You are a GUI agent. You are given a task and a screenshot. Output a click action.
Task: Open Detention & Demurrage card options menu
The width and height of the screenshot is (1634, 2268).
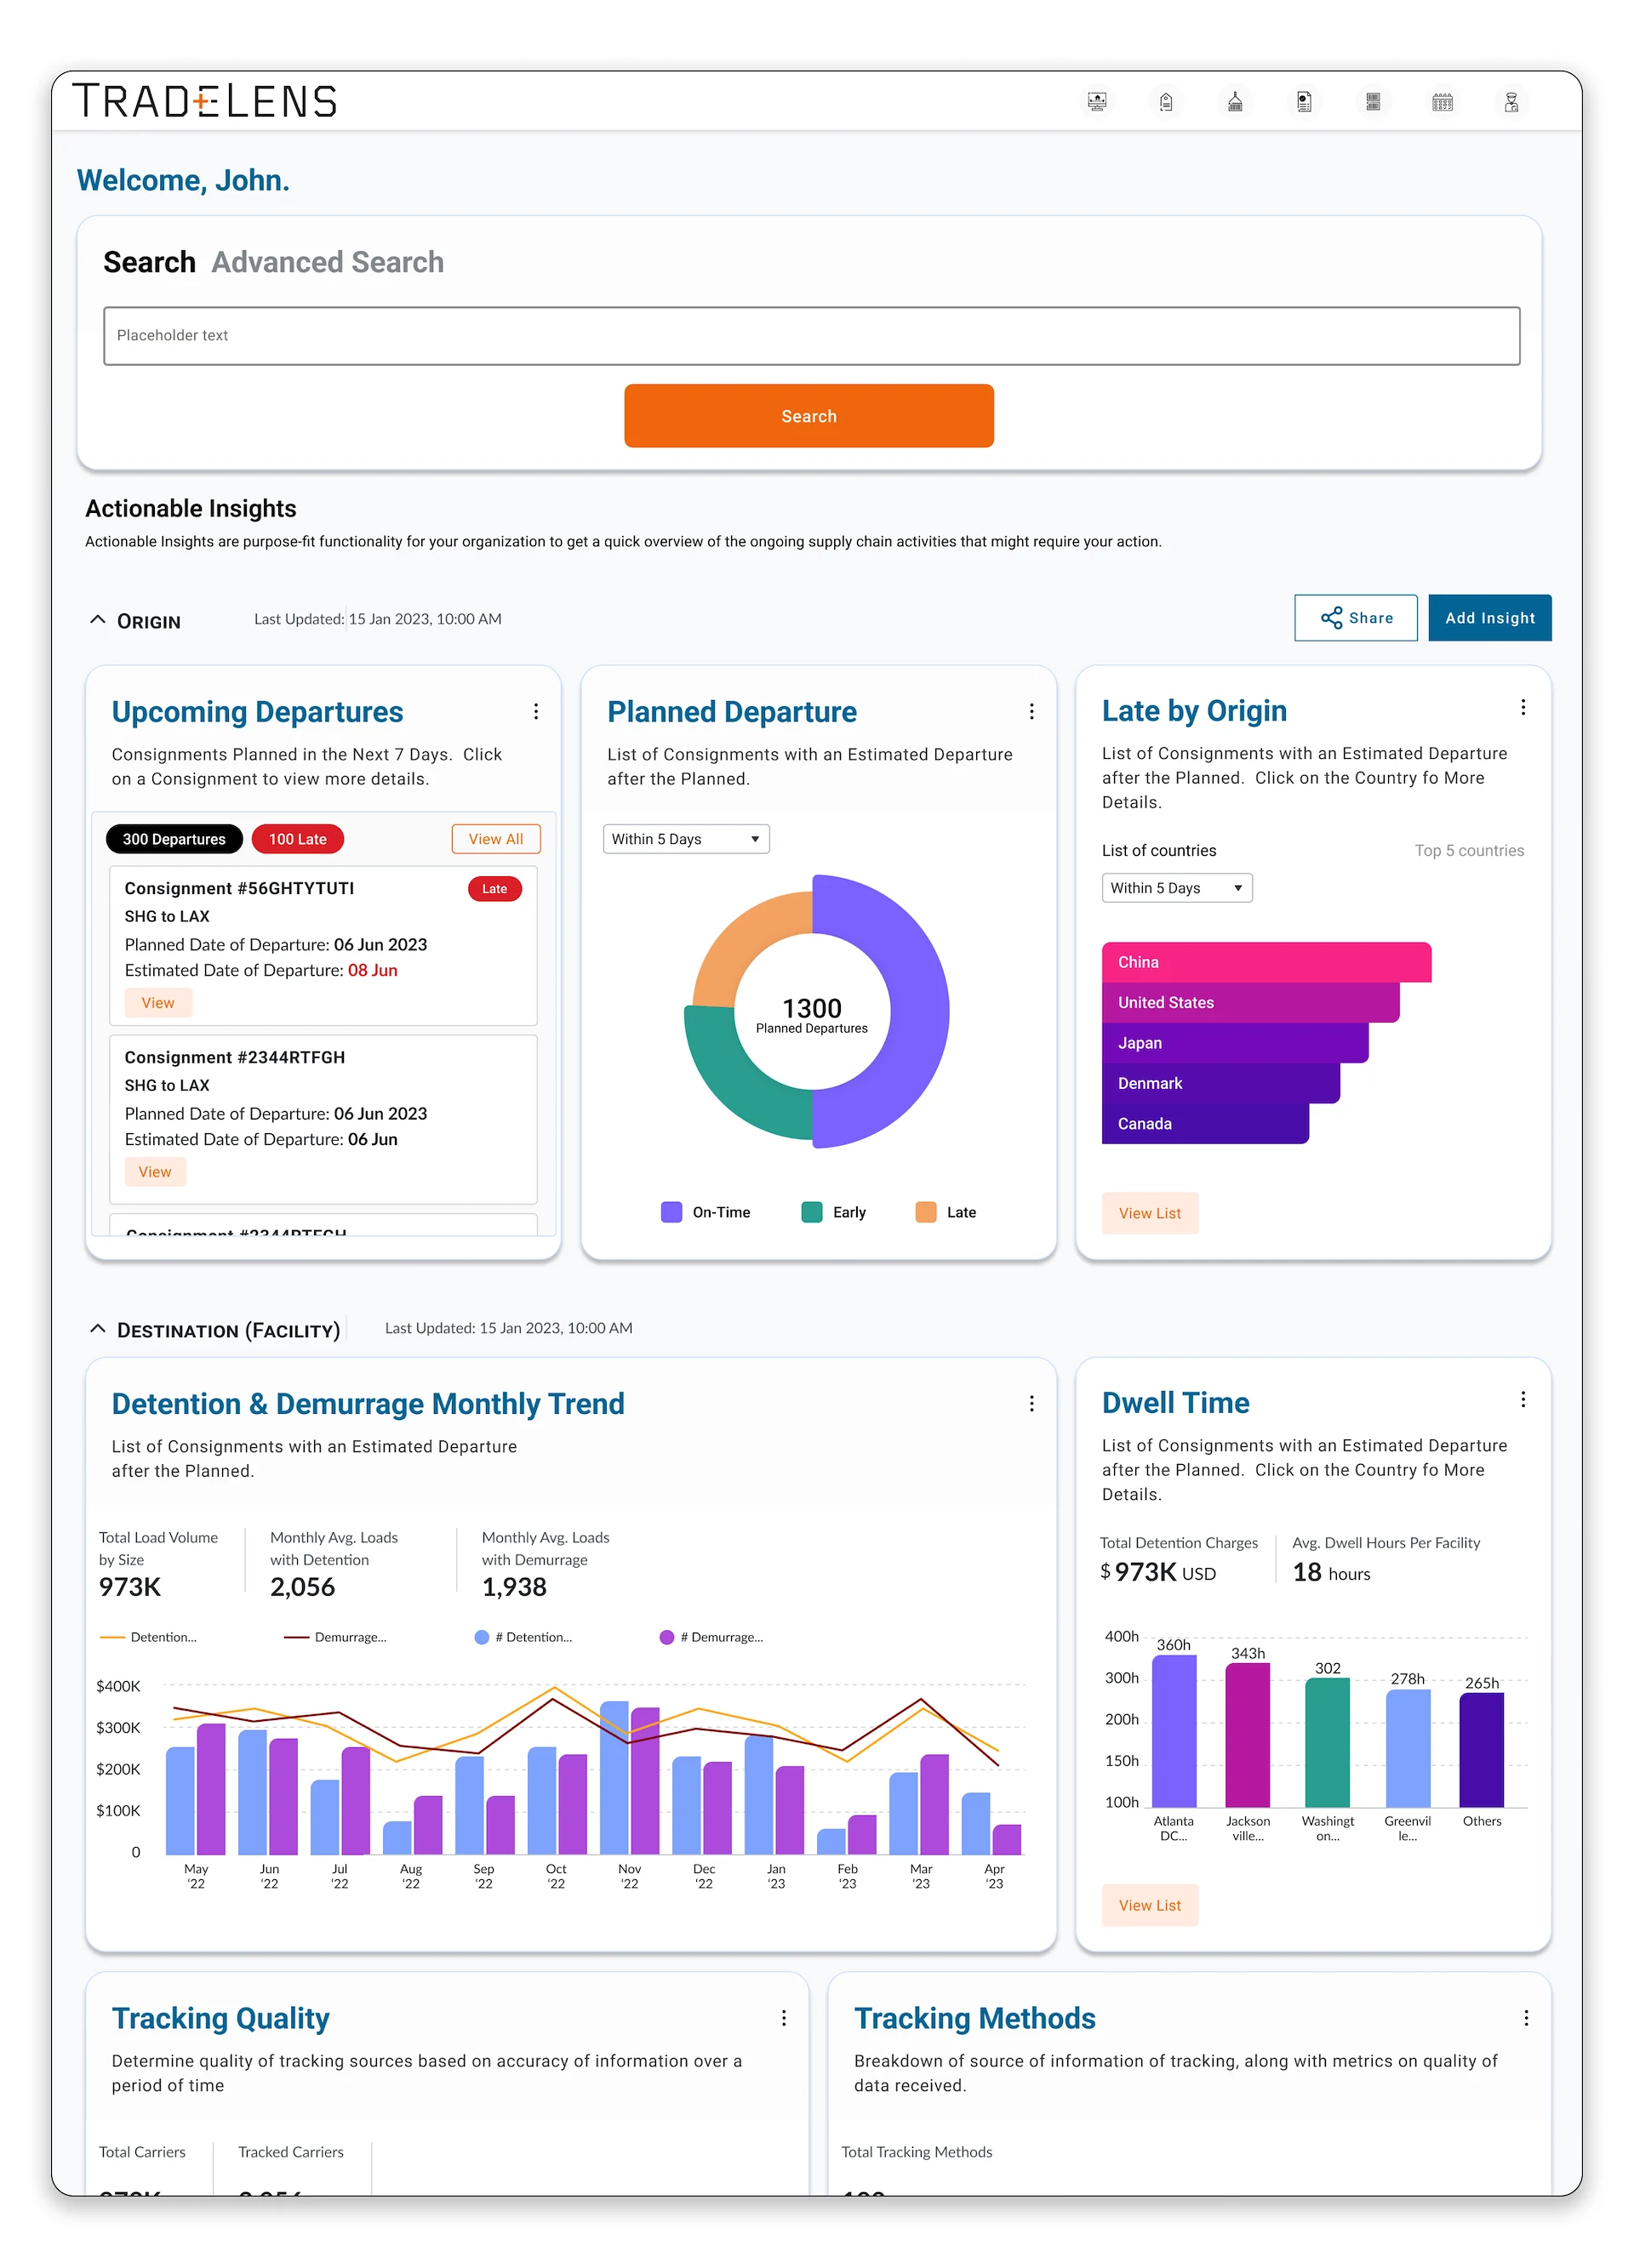[x=1031, y=1403]
